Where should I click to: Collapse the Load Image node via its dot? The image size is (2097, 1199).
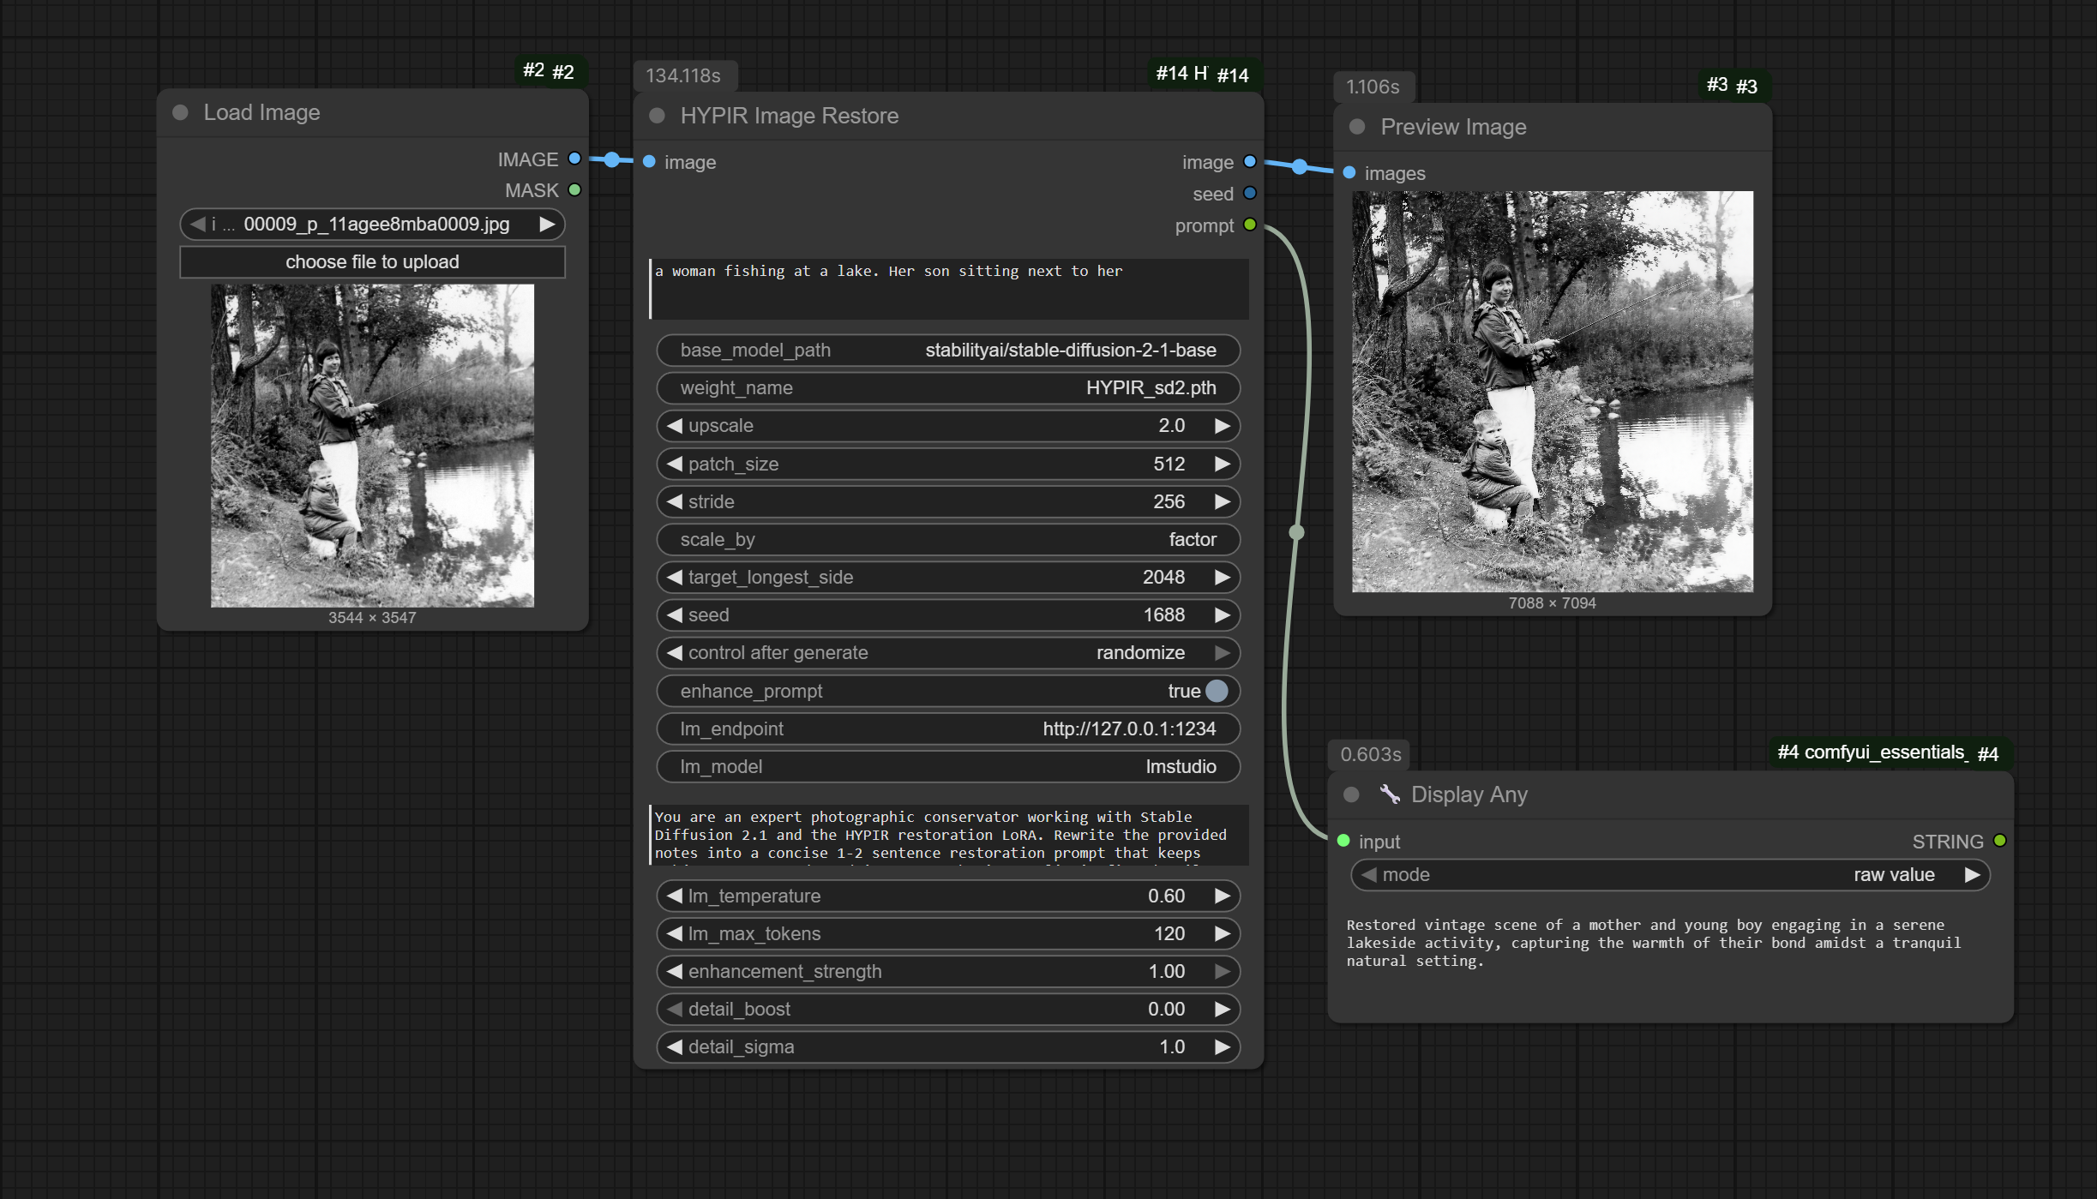[x=180, y=112]
